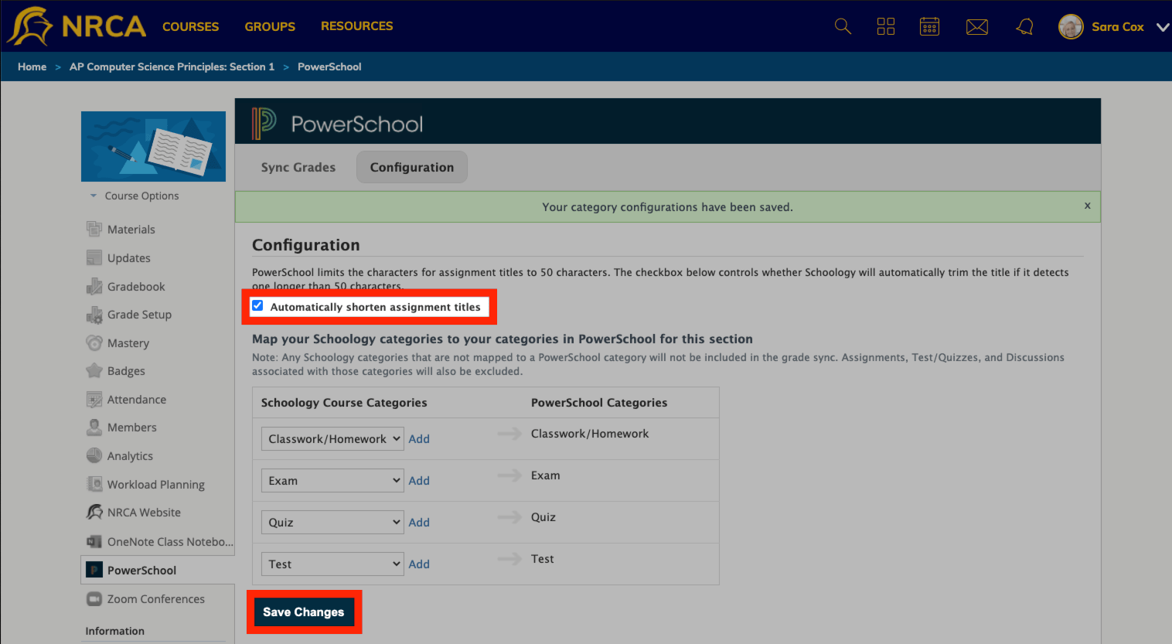Open the apps grid icon
The width and height of the screenshot is (1172, 644).
coord(886,26)
